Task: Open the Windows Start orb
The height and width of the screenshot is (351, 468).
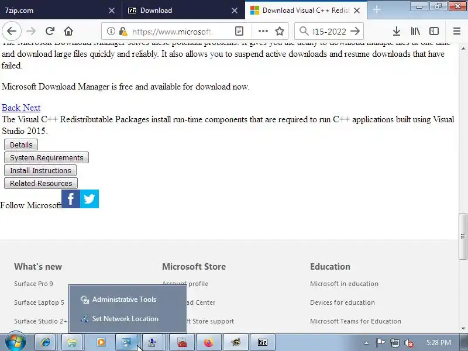Action: (16, 342)
